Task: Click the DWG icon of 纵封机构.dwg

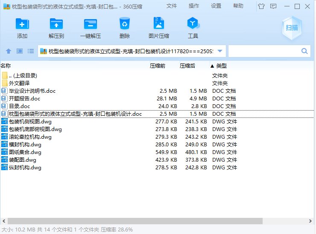Action: click(x=4, y=168)
